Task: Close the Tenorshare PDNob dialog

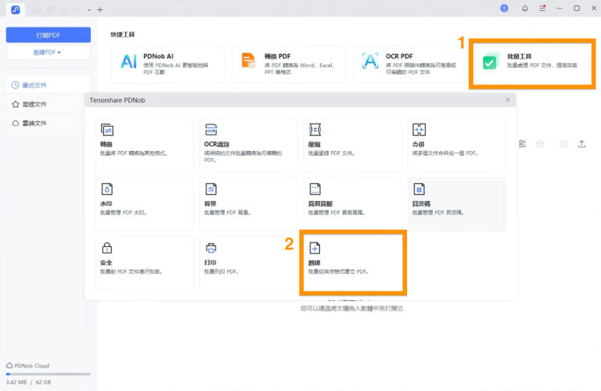Action: point(507,100)
